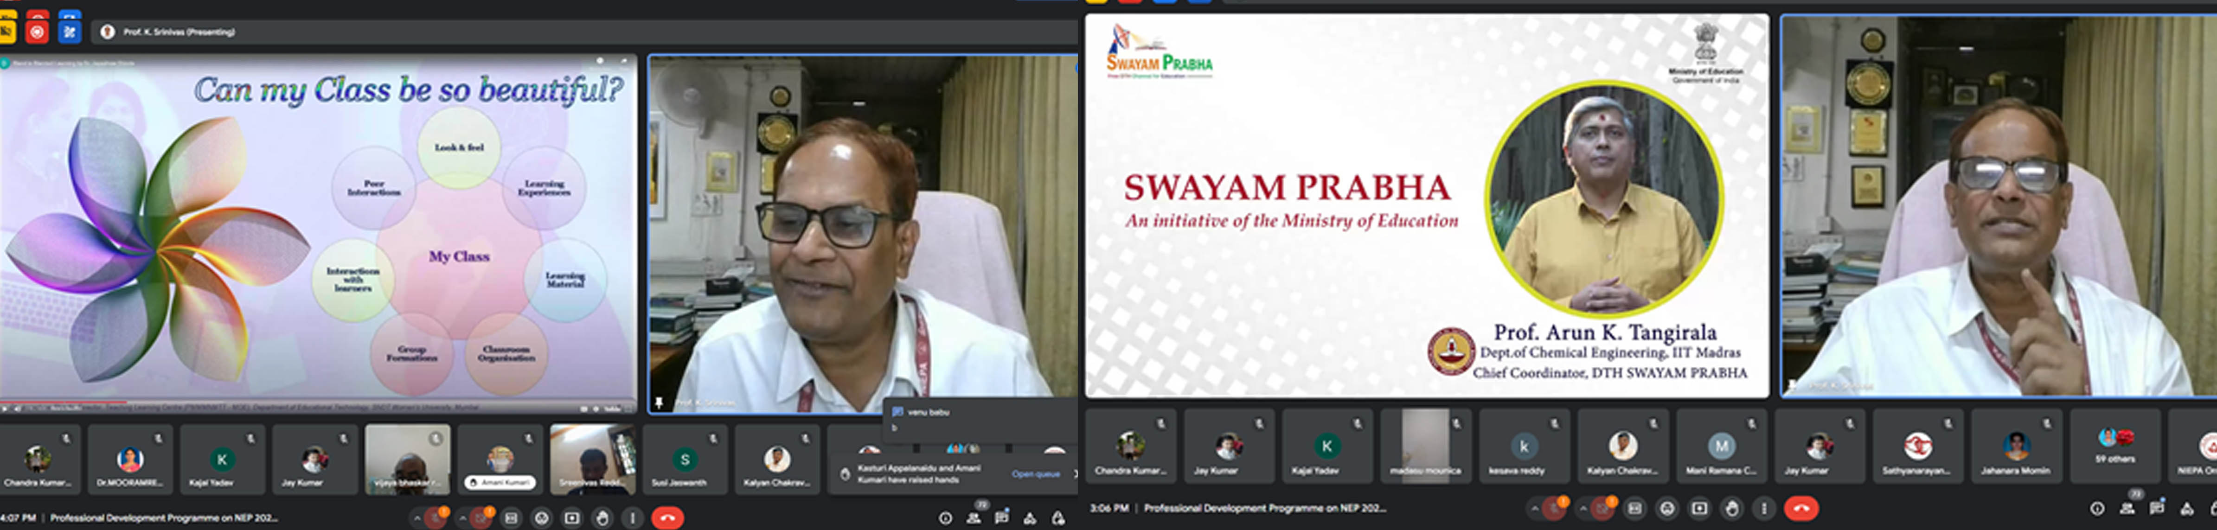
Task: Leave the call in left meeting
Action: tap(667, 518)
